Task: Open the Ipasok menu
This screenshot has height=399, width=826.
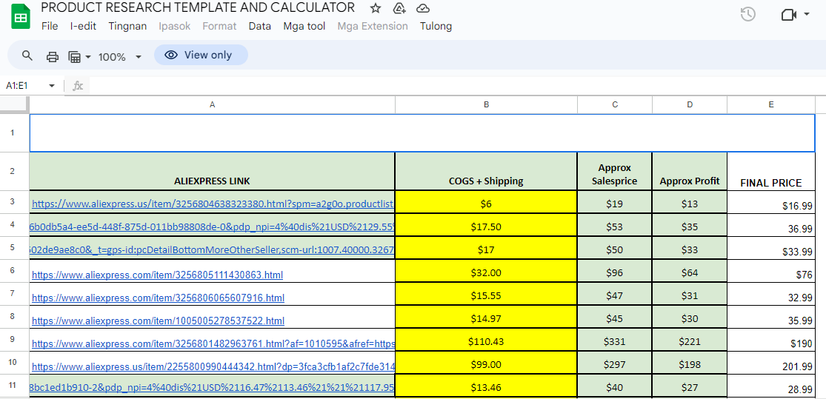Action: (x=174, y=27)
